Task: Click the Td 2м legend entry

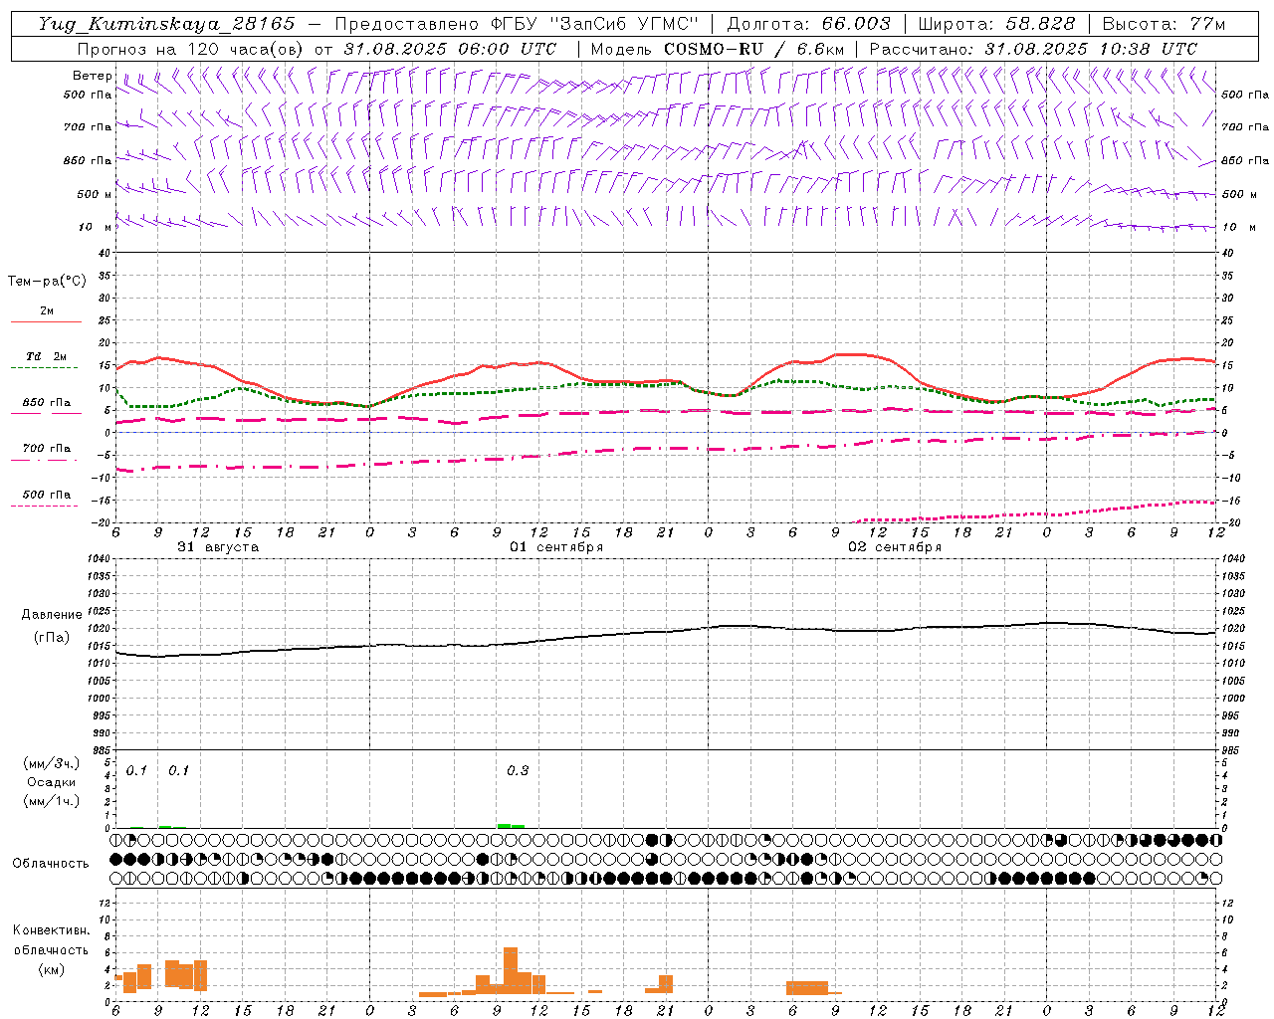Action: pos(46,356)
